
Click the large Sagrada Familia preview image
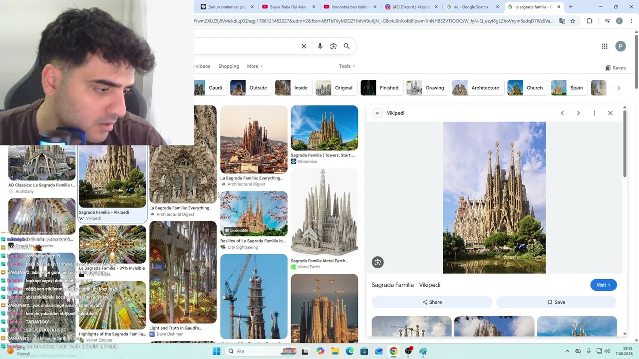(494, 197)
